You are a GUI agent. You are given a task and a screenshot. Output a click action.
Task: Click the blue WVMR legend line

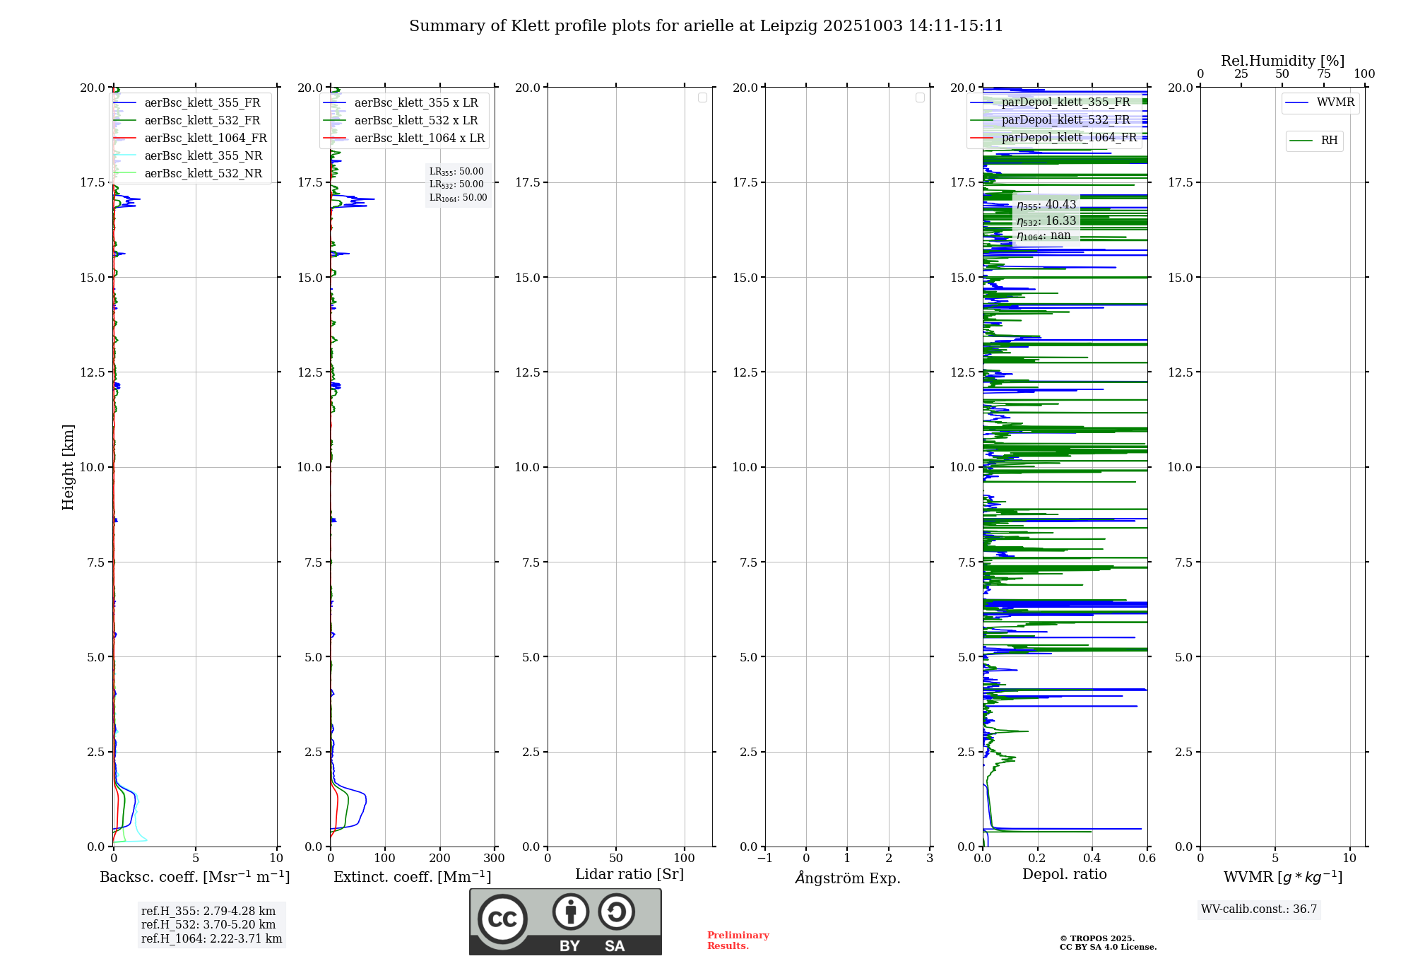pyautogui.click(x=1297, y=103)
